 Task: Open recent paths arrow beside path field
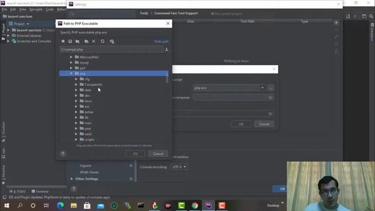[x=166, y=49]
